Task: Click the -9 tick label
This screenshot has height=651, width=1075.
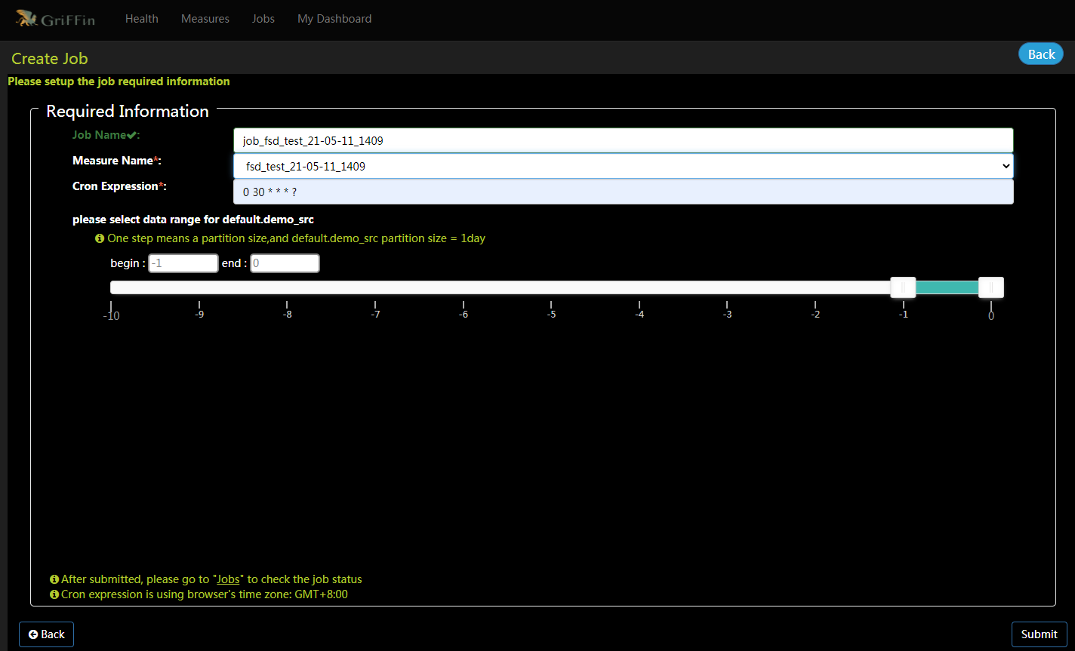Action: pos(199,315)
